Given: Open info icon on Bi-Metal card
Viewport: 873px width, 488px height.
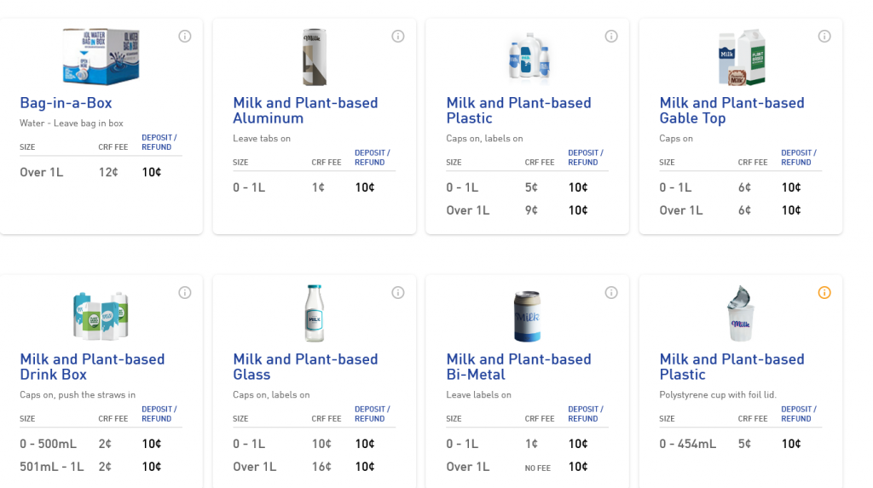Looking at the screenshot, I should tap(611, 293).
